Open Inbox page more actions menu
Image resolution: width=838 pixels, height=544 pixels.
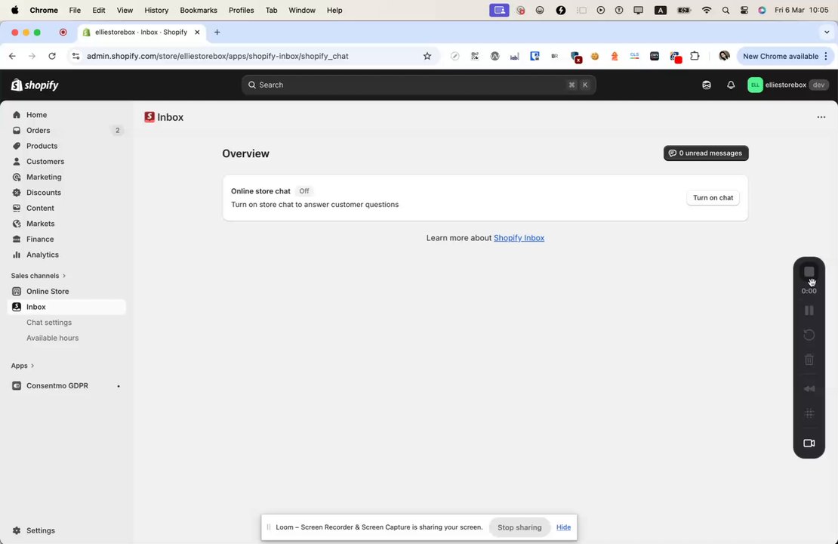coord(821,117)
